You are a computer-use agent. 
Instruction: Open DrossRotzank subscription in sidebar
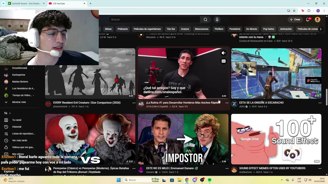click(x=19, y=68)
